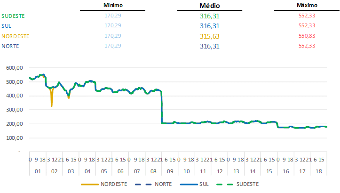Image resolution: width=340 pixels, height=193 pixels.
Task: Click the SUDESTE row label in table
Action: click(x=13, y=16)
